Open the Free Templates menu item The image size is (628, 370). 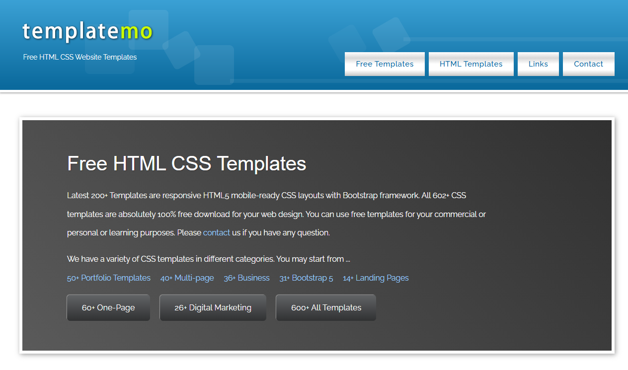point(385,64)
